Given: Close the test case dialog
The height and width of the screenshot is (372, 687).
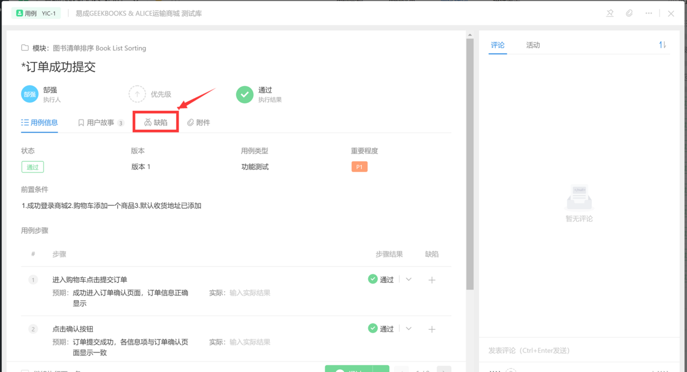Looking at the screenshot, I should click(671, 13).
